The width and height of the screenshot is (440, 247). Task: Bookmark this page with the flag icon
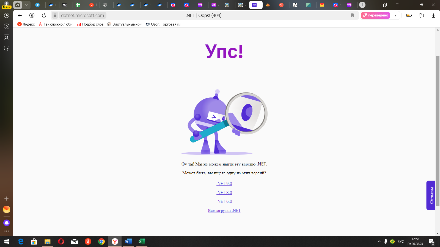click(x=352, y=15)
